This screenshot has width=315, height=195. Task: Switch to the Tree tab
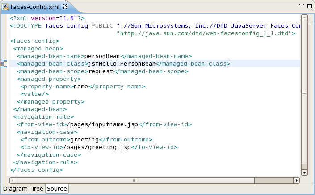pyautogui.click(x=37, y=189)
